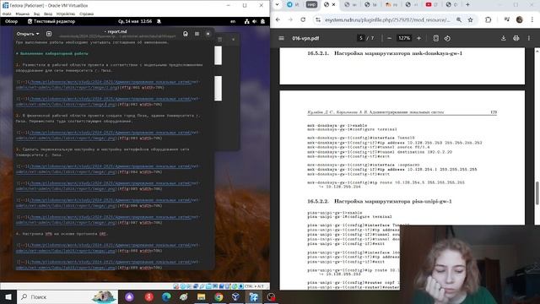Open Google Chrome from taskbar
Screen dimensions: 540x304
click(219, 296)
